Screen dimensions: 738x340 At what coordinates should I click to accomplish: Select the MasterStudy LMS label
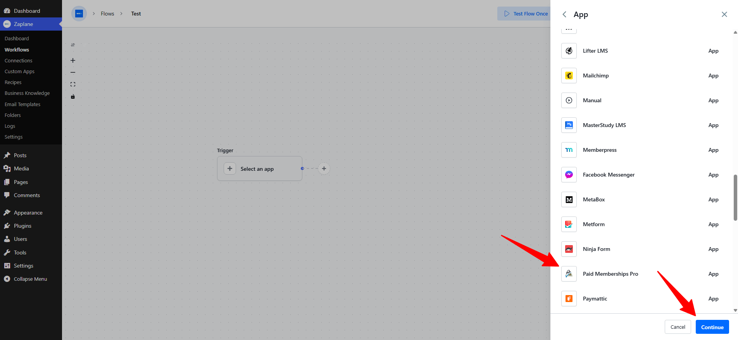pos(605,125)
